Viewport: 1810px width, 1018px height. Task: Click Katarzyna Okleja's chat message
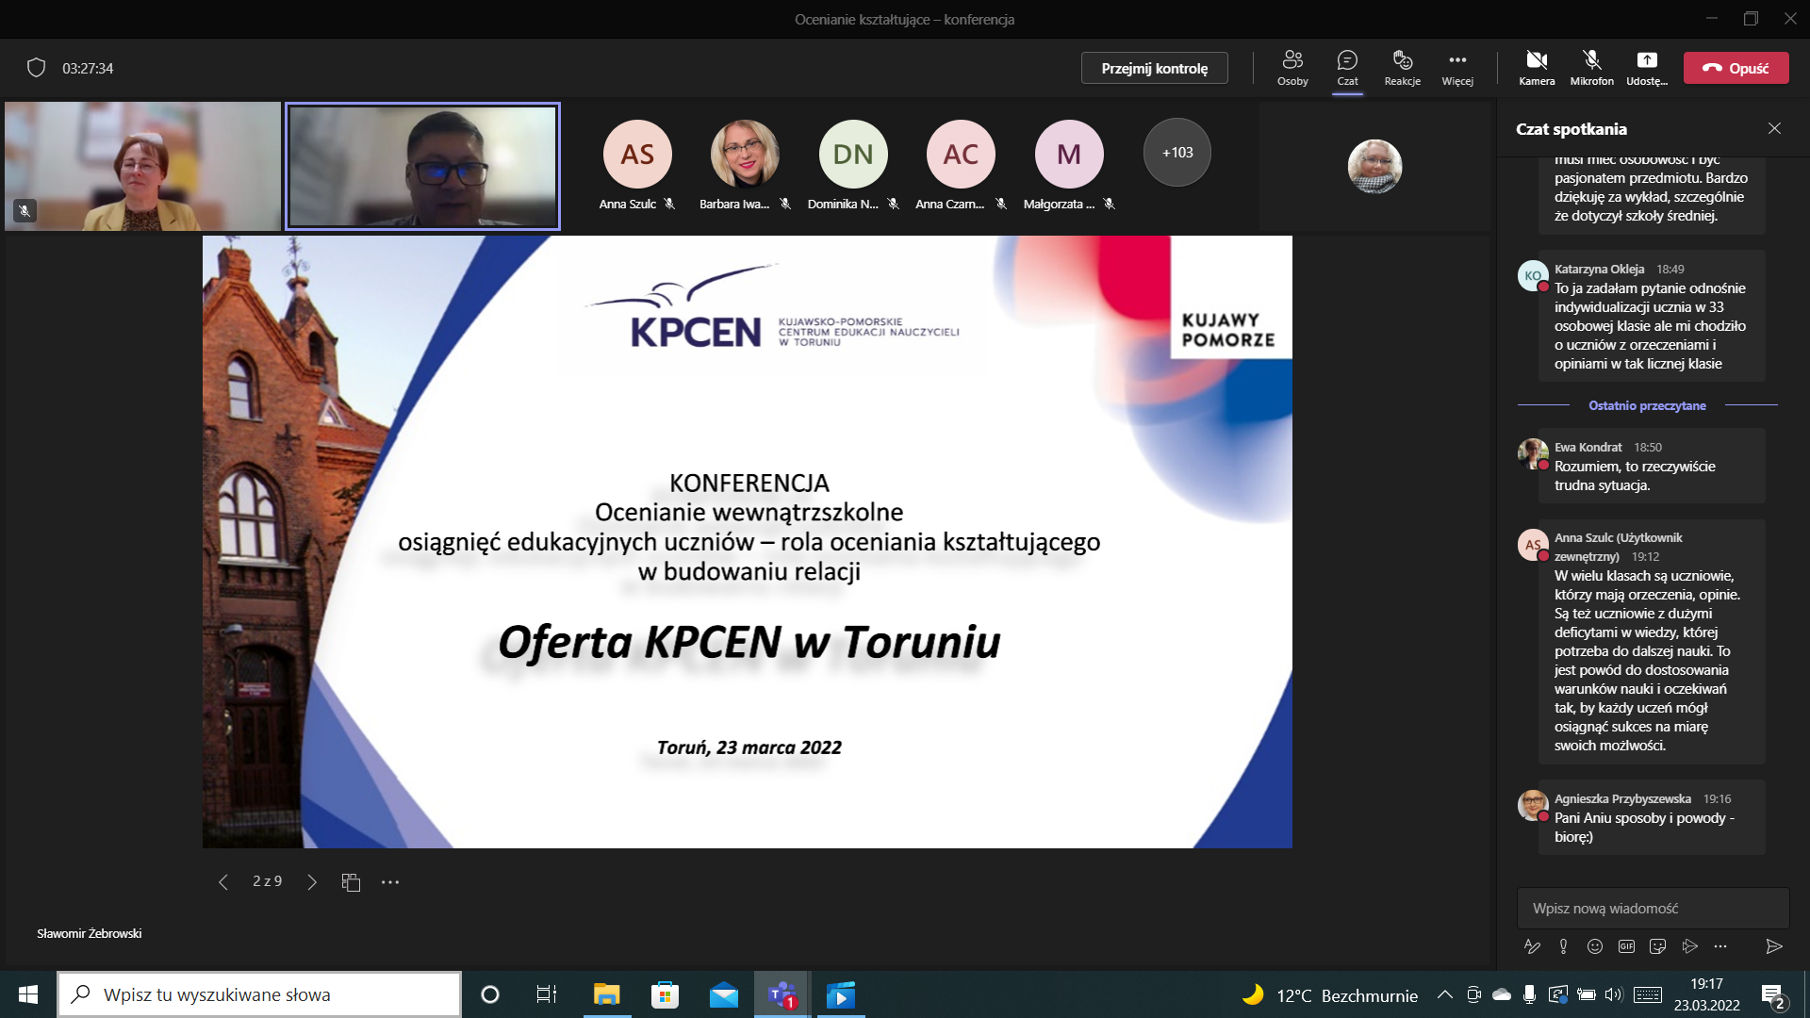1652,316
